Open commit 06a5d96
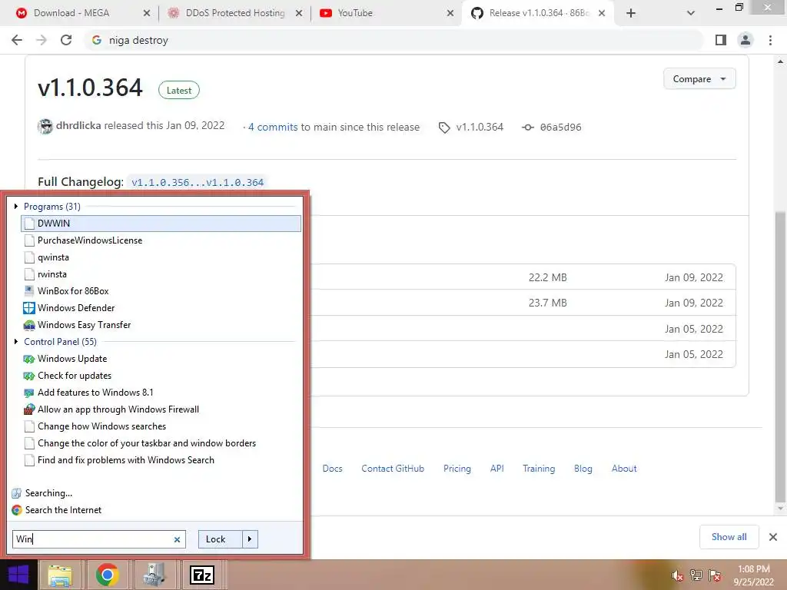This screenshot has width=787, height=590. (560, 127)
